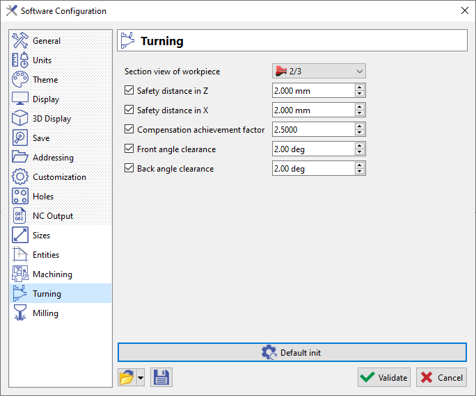
Task: Open the General settings category icon
Action: click(20, 41)
